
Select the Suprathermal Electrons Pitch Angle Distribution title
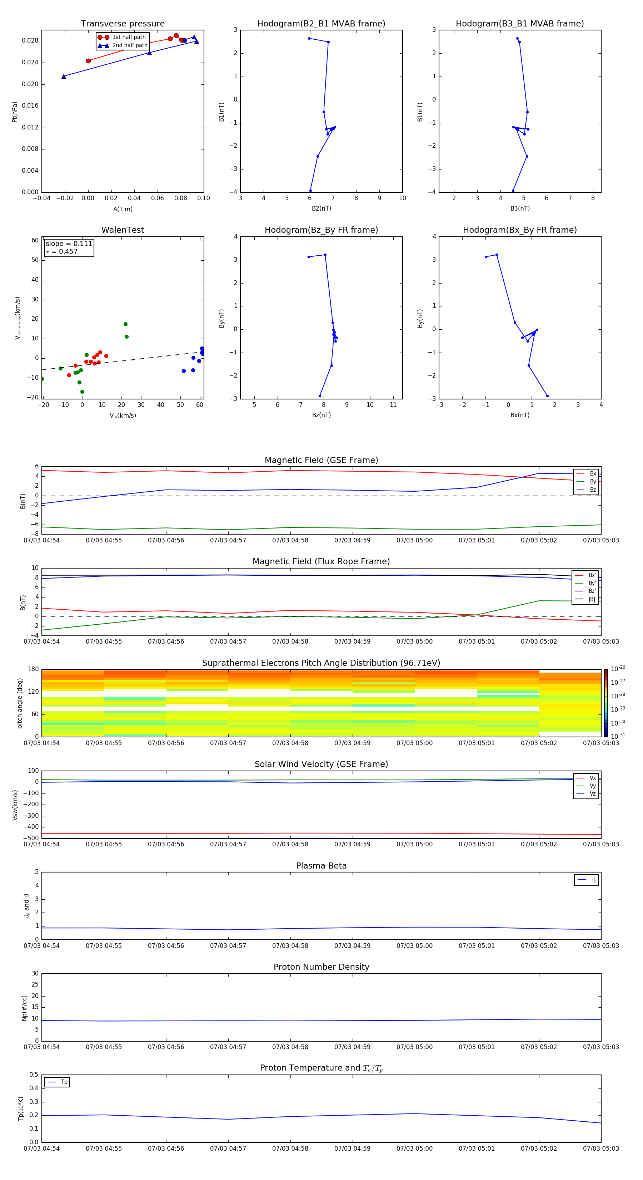point(321,663)
